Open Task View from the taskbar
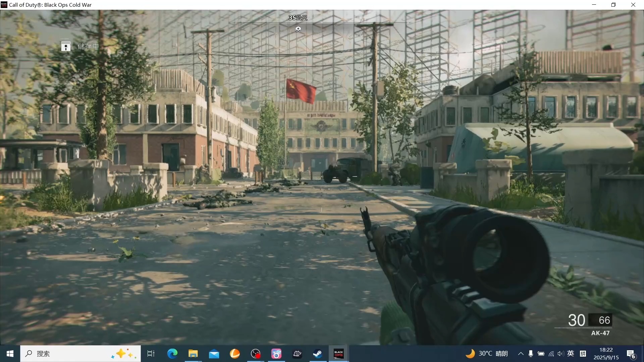The image size is (644, 362). (151, 354)
